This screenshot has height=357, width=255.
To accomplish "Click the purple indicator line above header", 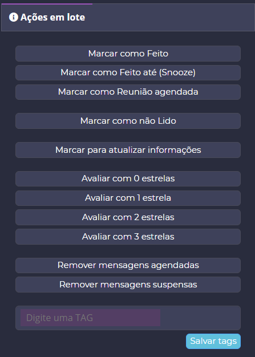I will pyautogui.click(x=47, y=4).
